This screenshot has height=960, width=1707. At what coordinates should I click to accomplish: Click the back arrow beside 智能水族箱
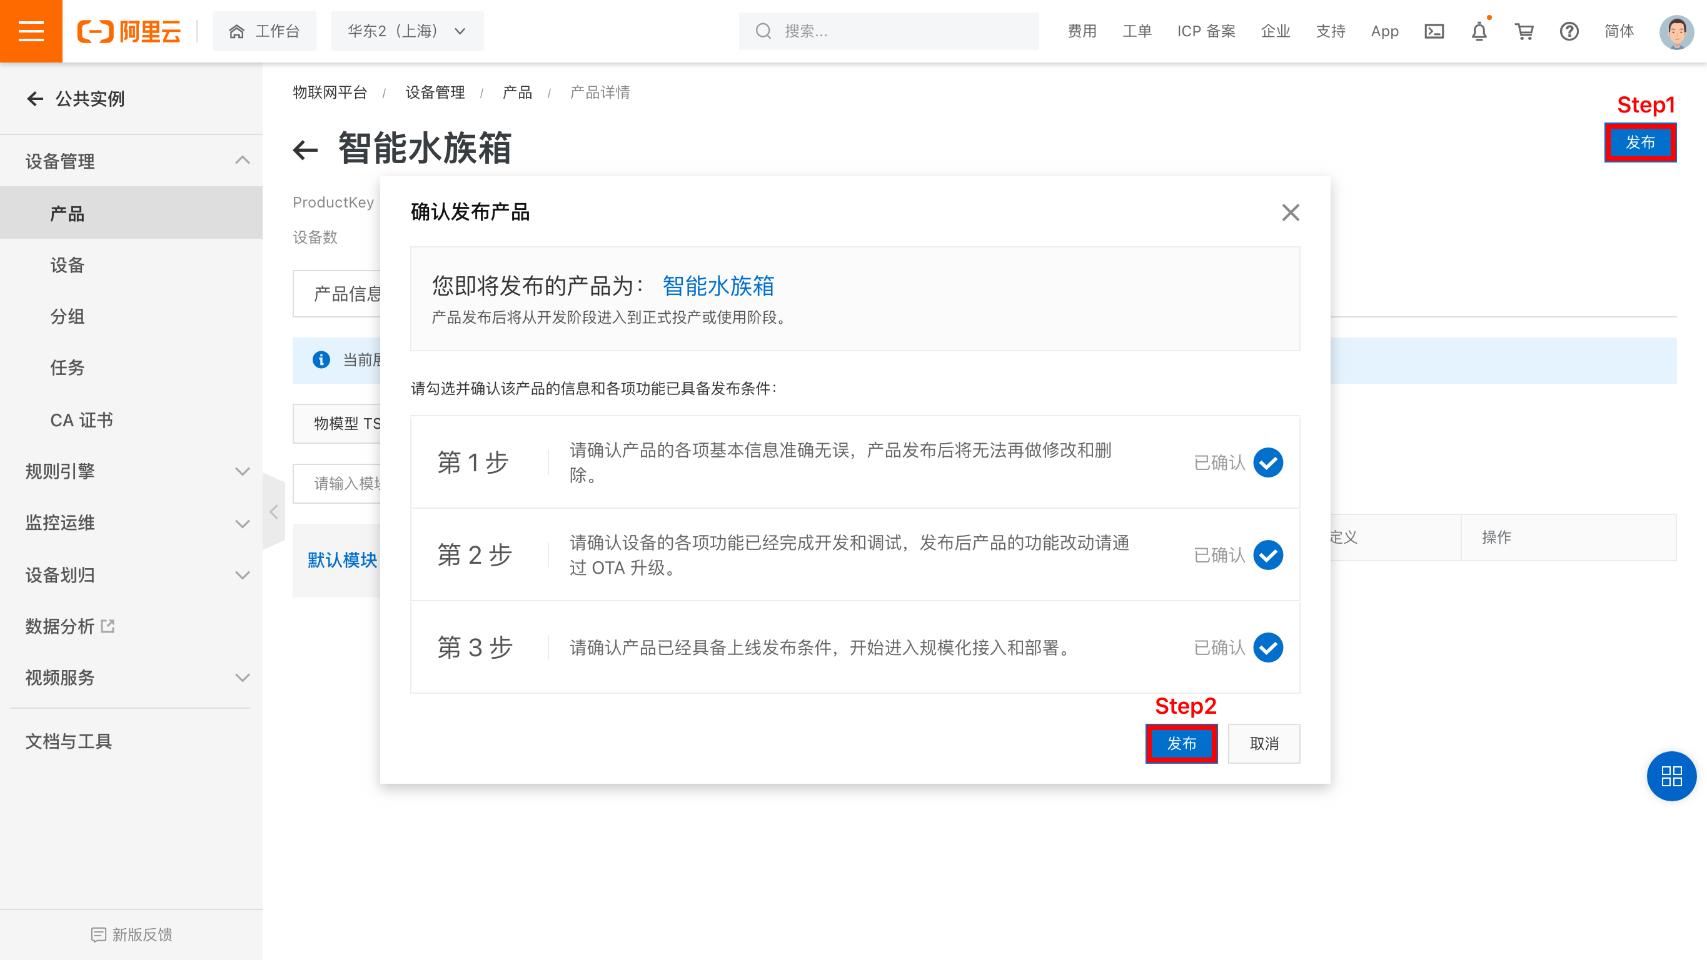click(x=306, y=149)
